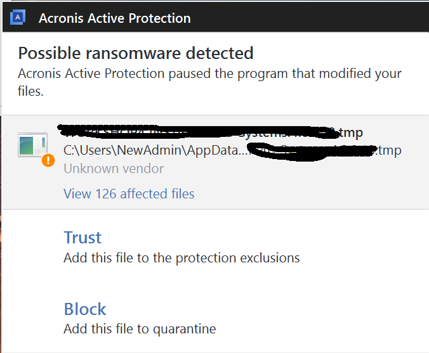This screenshot has width=429, height=353.
Task: Click empty area of the dark title bar
Action: pyautogui.click(x=309, y=18)
